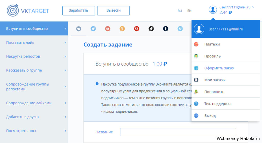Expand the Посмотреть пост chevron
Viewport: 262px width, 143px height.
point(65,131)
